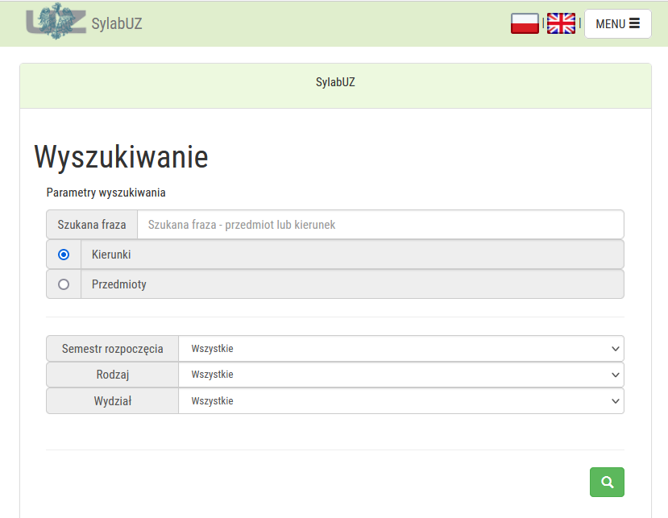668x518 pixels.
Task: Select the Przedmioty radio button
Action: [64, 284]
